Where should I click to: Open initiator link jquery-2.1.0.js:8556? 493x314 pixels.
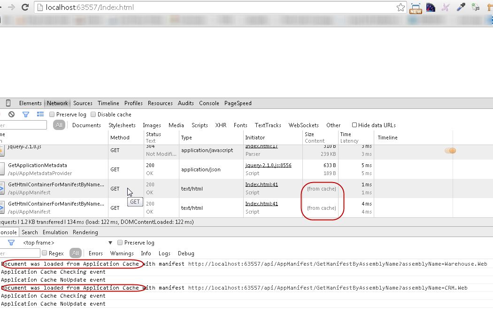pos(268,165)
